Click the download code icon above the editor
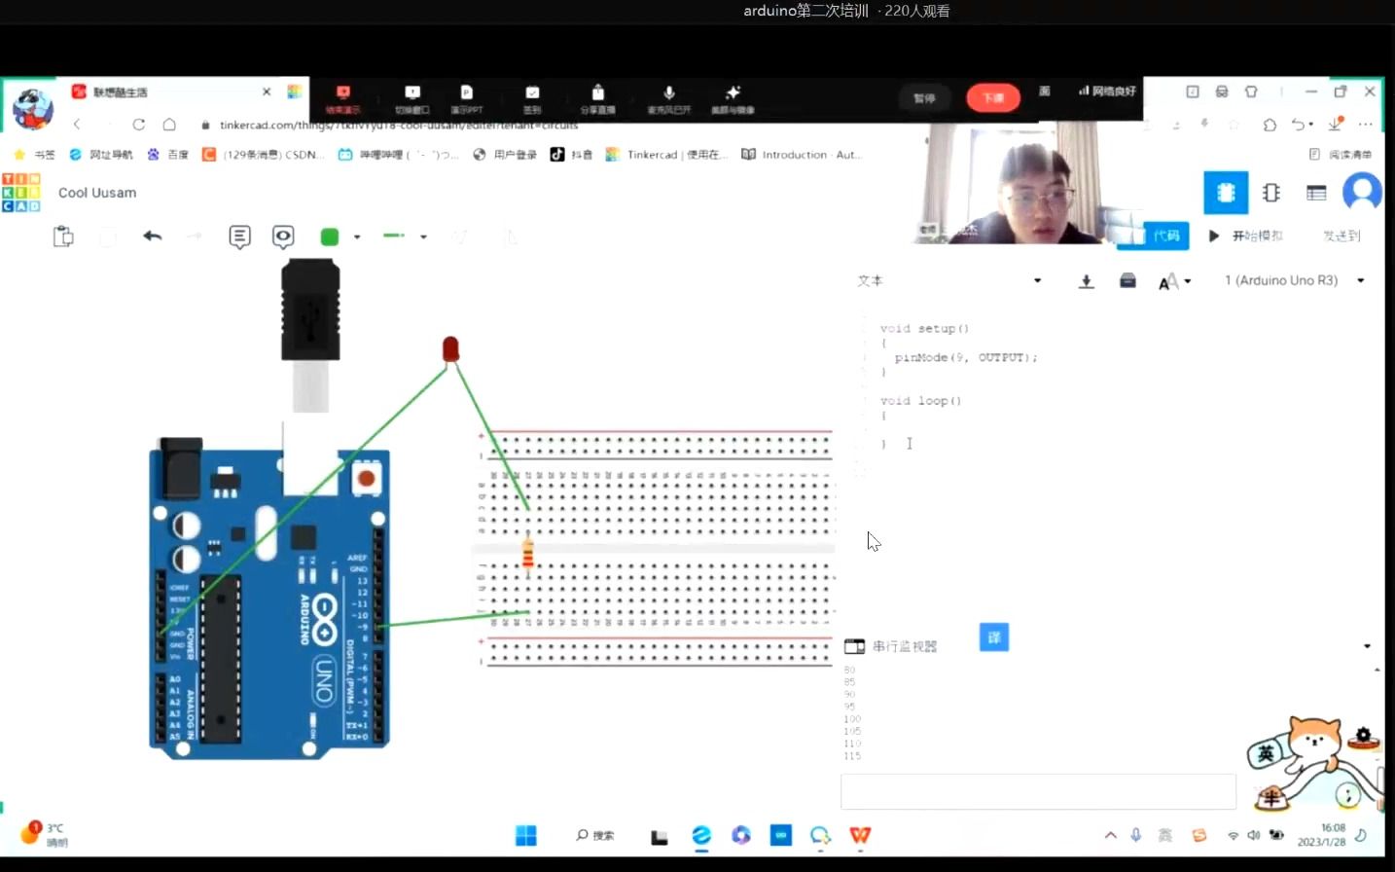Image resolution: width=1395 pixels, height=872 pixels. 1086,280
